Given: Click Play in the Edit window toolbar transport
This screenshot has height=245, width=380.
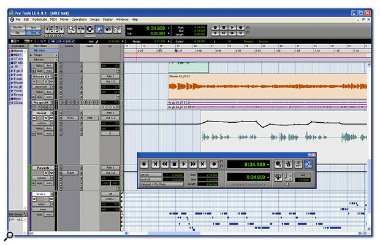Looking at the screenshot, I should 232,28.
